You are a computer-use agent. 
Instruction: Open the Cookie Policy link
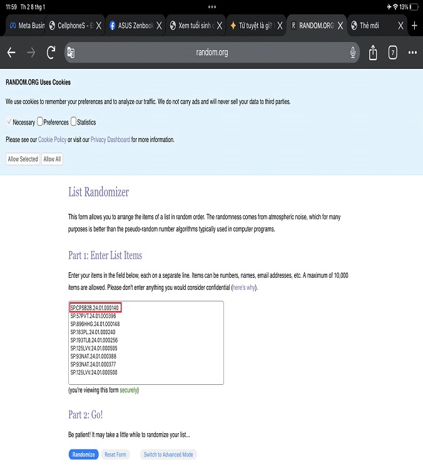[52, 140]
